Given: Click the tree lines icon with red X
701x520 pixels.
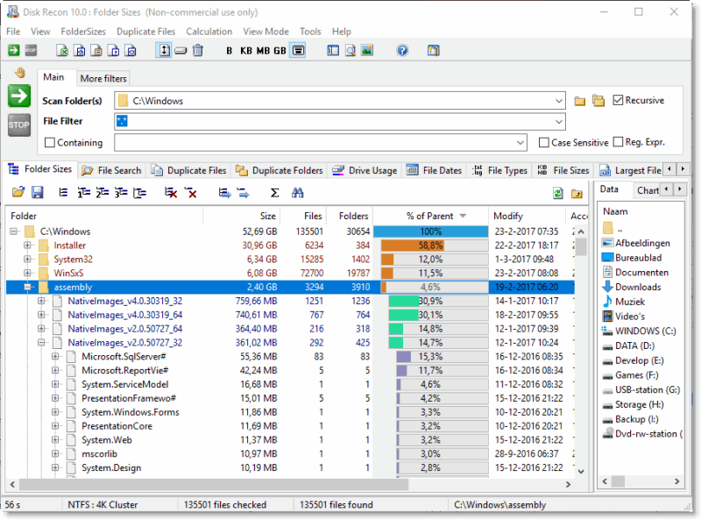Looking at the screenshot, I should (171, 193).
